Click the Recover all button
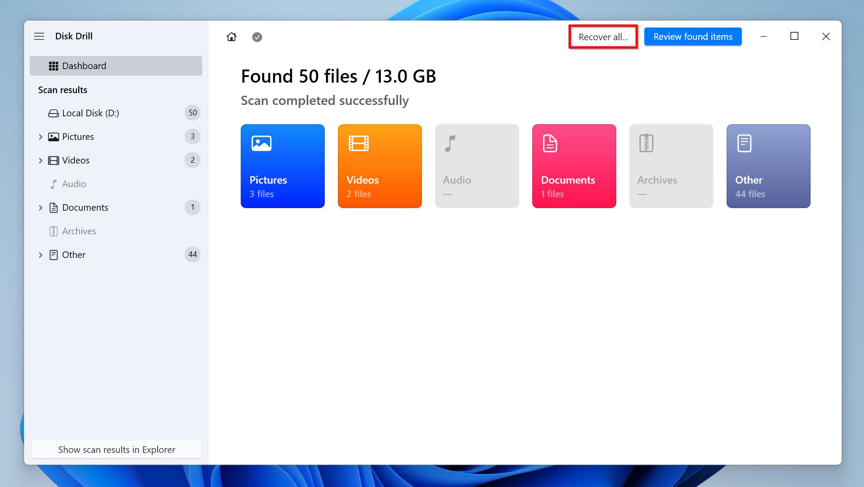The image size is (864, 487). coord(603,37)
